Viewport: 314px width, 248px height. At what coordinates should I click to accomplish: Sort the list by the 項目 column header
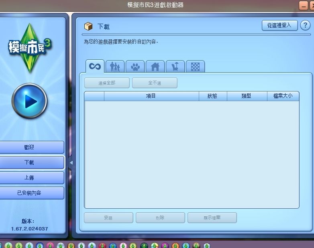[151, 96]
